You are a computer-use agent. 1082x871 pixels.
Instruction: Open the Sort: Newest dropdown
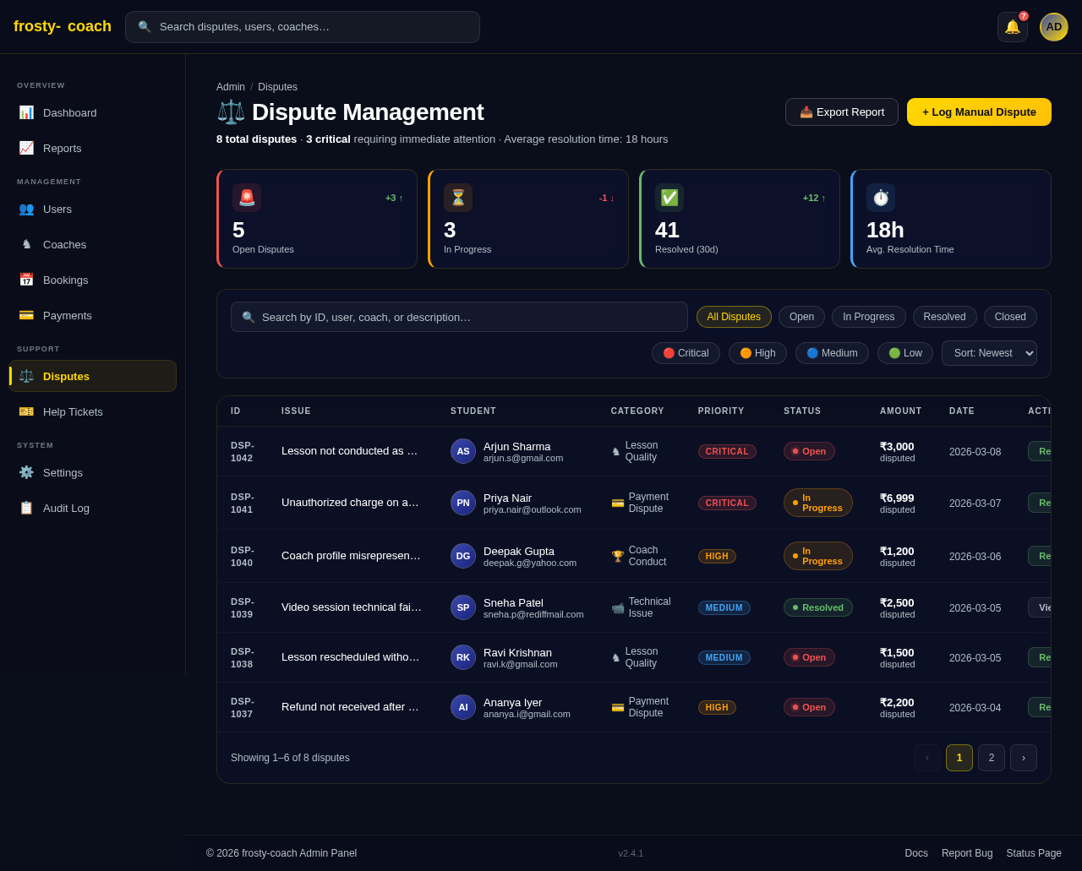[989, 353]
